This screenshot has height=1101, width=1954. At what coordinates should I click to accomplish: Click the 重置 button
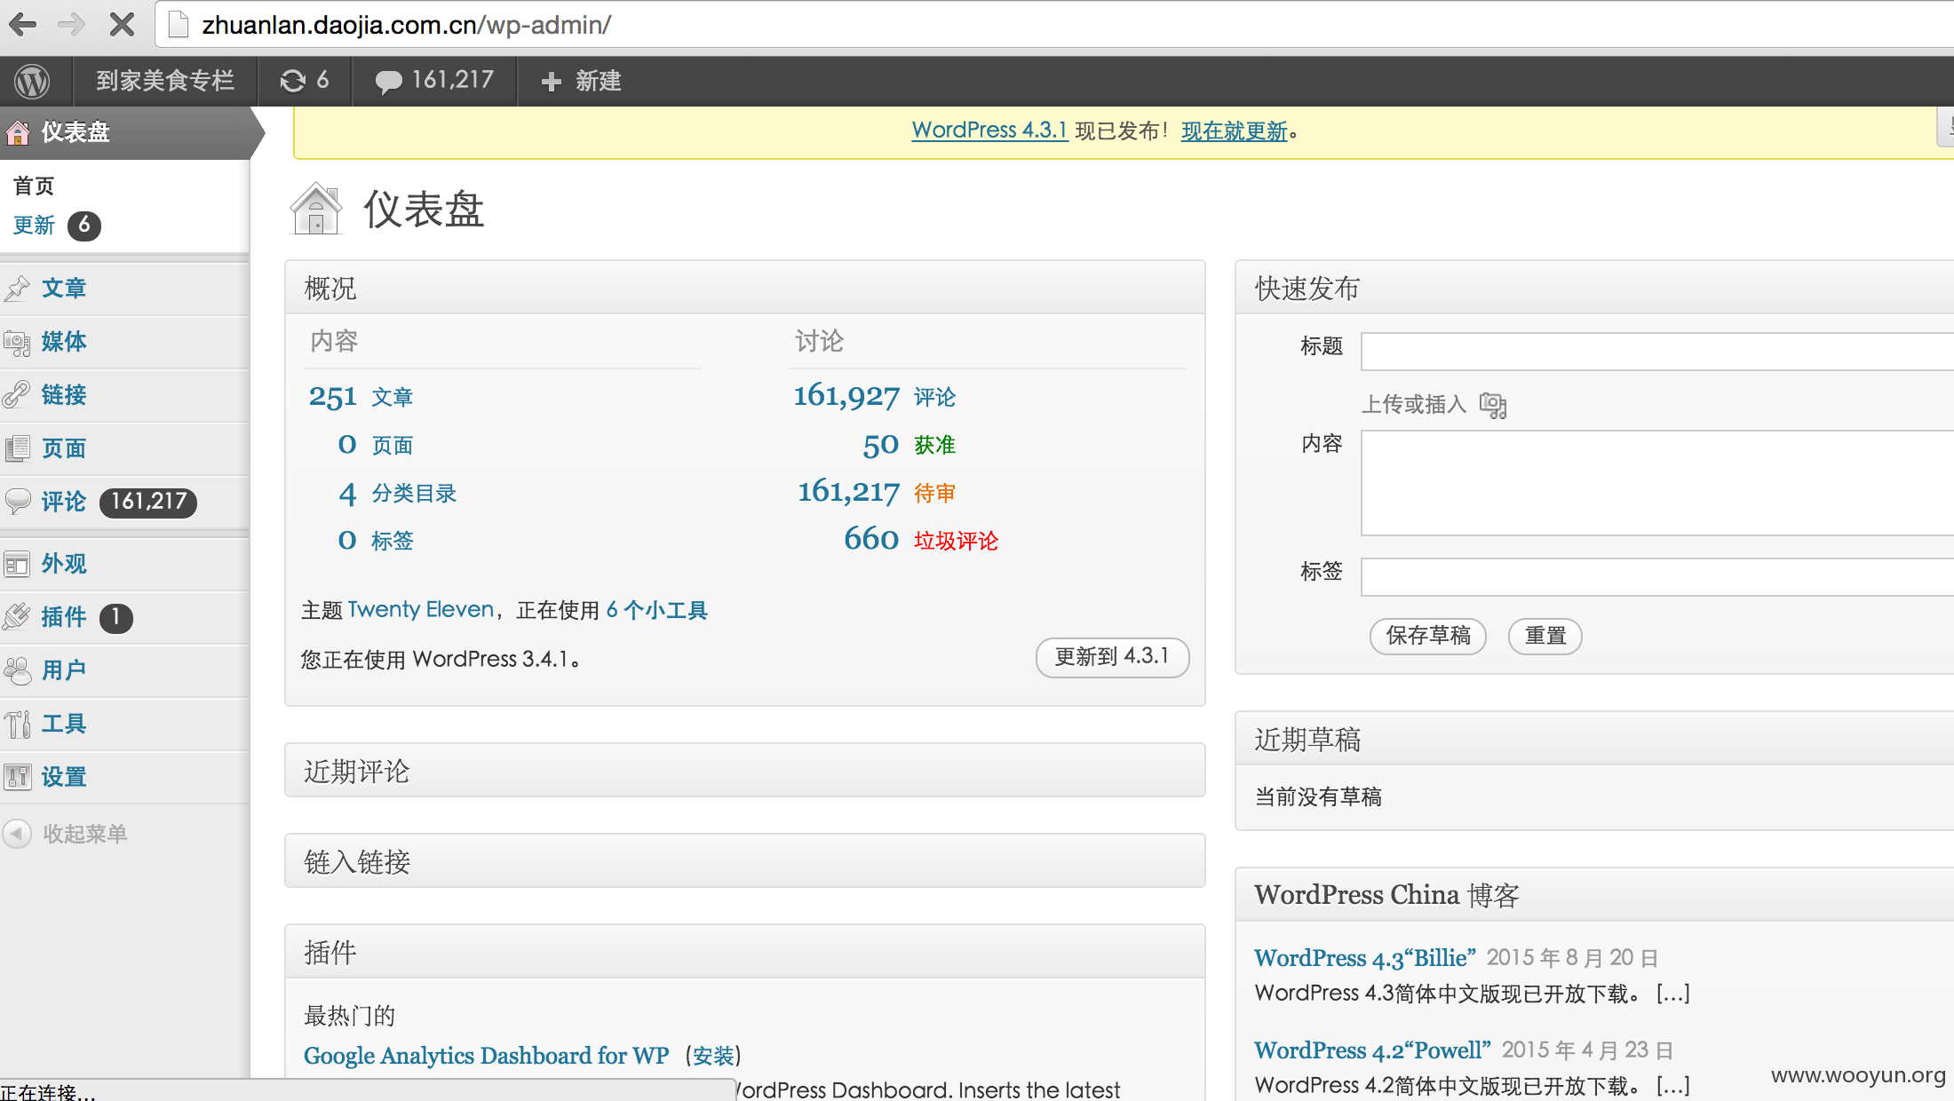[x=1545, y=636]
